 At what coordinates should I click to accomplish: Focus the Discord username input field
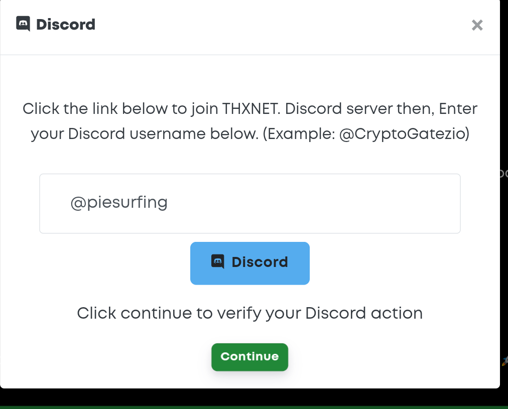[x=250, y=203]
